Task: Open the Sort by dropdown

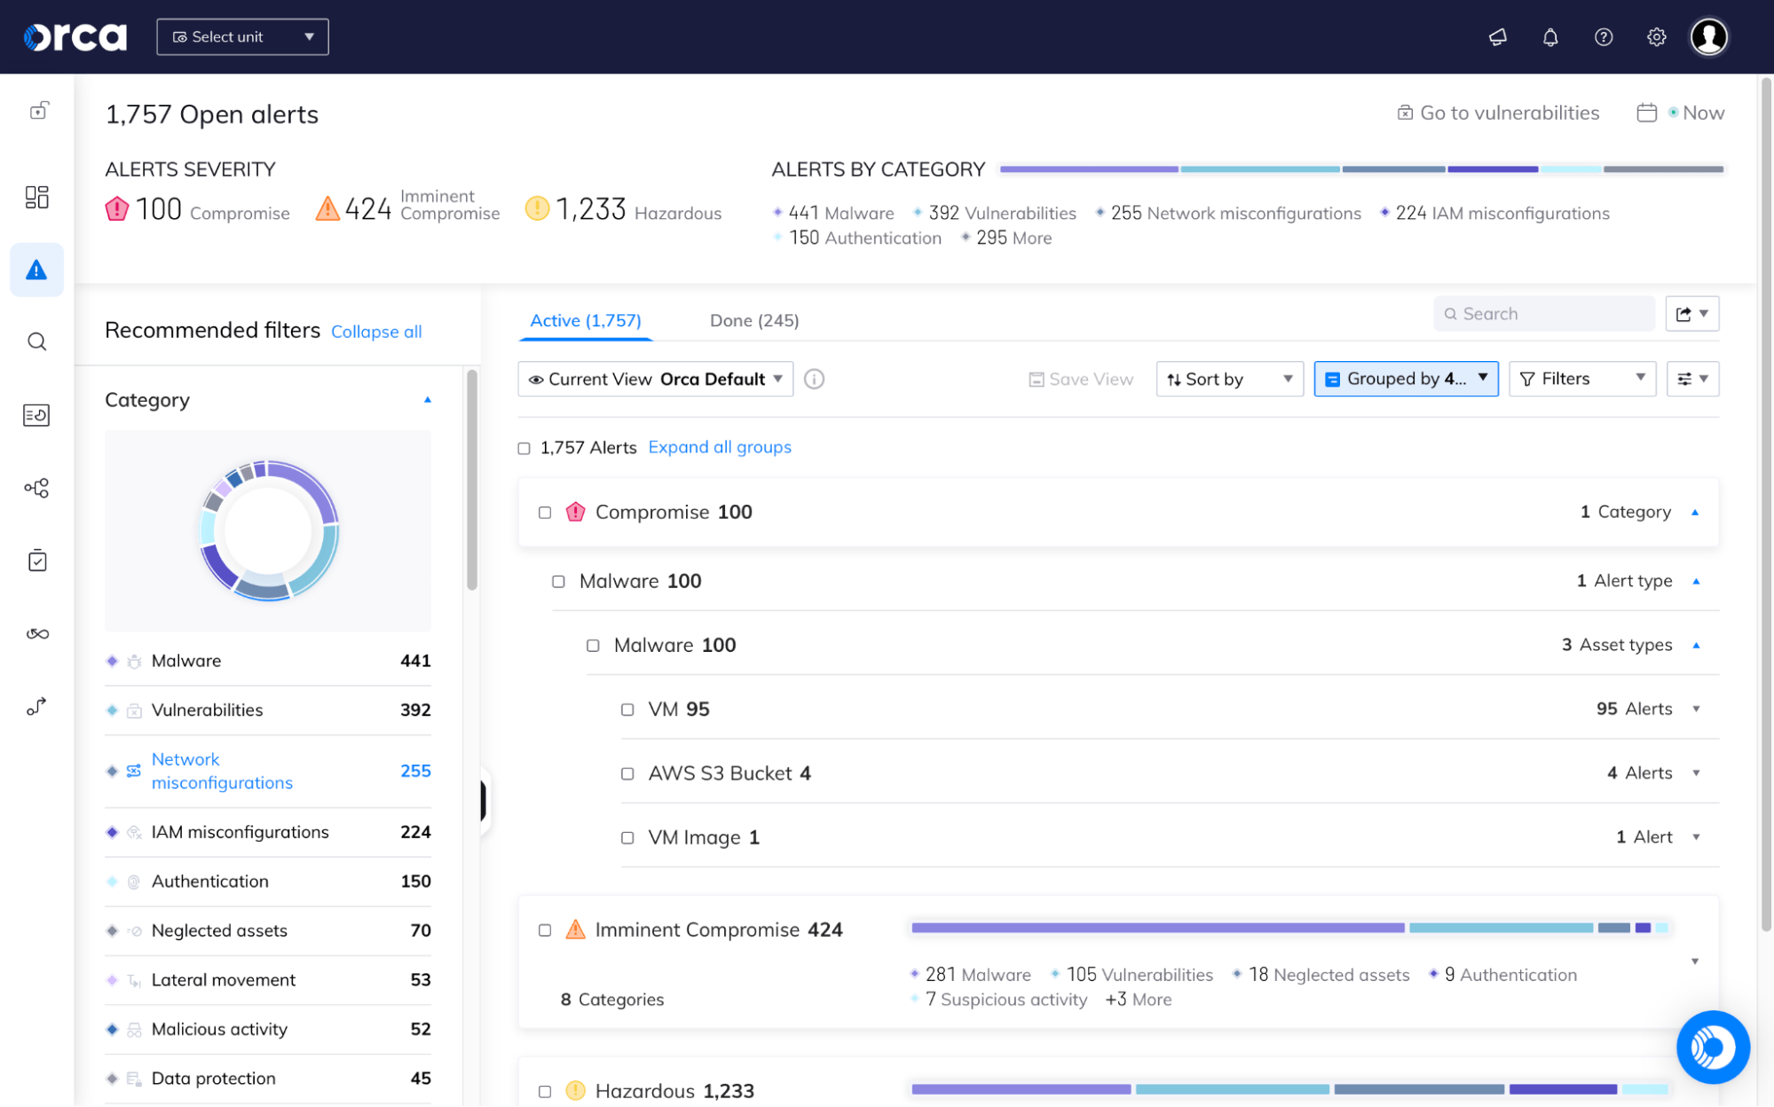Action: [x=1229, y=379]
